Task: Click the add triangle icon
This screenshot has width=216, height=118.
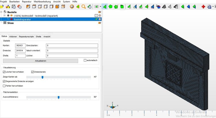Action: pyautogui.click(x=129, y=6)
